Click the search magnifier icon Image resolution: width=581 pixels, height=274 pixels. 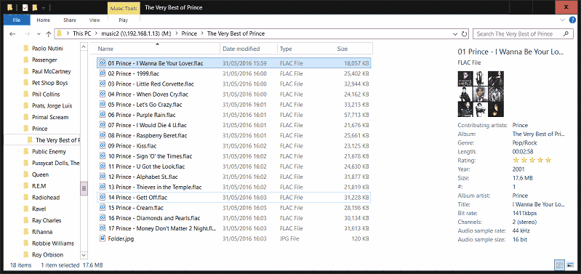(566, 33)
